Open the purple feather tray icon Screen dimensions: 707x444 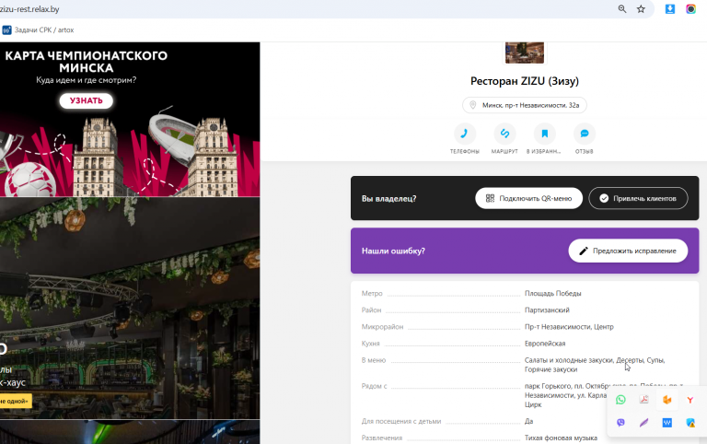(x=643, y=422)
